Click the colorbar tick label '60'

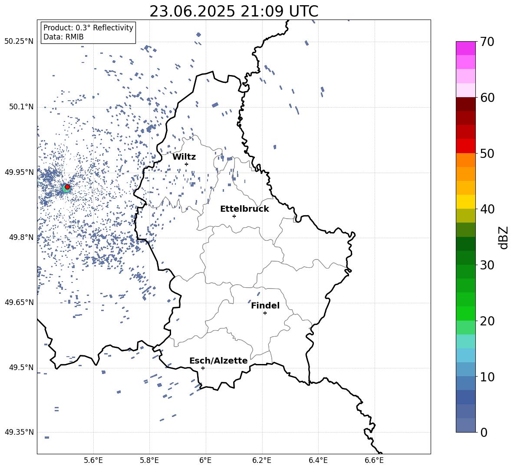coord(487,98)
